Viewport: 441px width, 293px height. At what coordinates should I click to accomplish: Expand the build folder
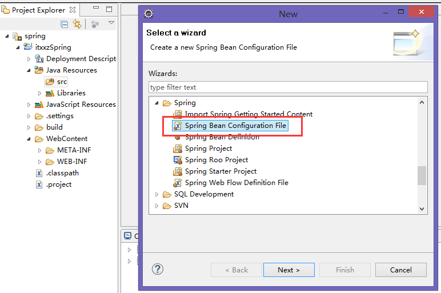pos(29,128)
